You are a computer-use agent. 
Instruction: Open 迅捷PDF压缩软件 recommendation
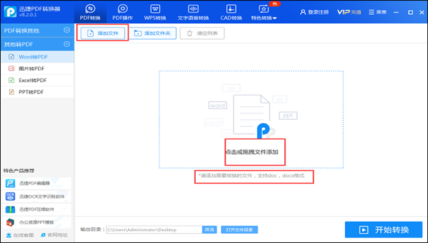tap(37, 209)
